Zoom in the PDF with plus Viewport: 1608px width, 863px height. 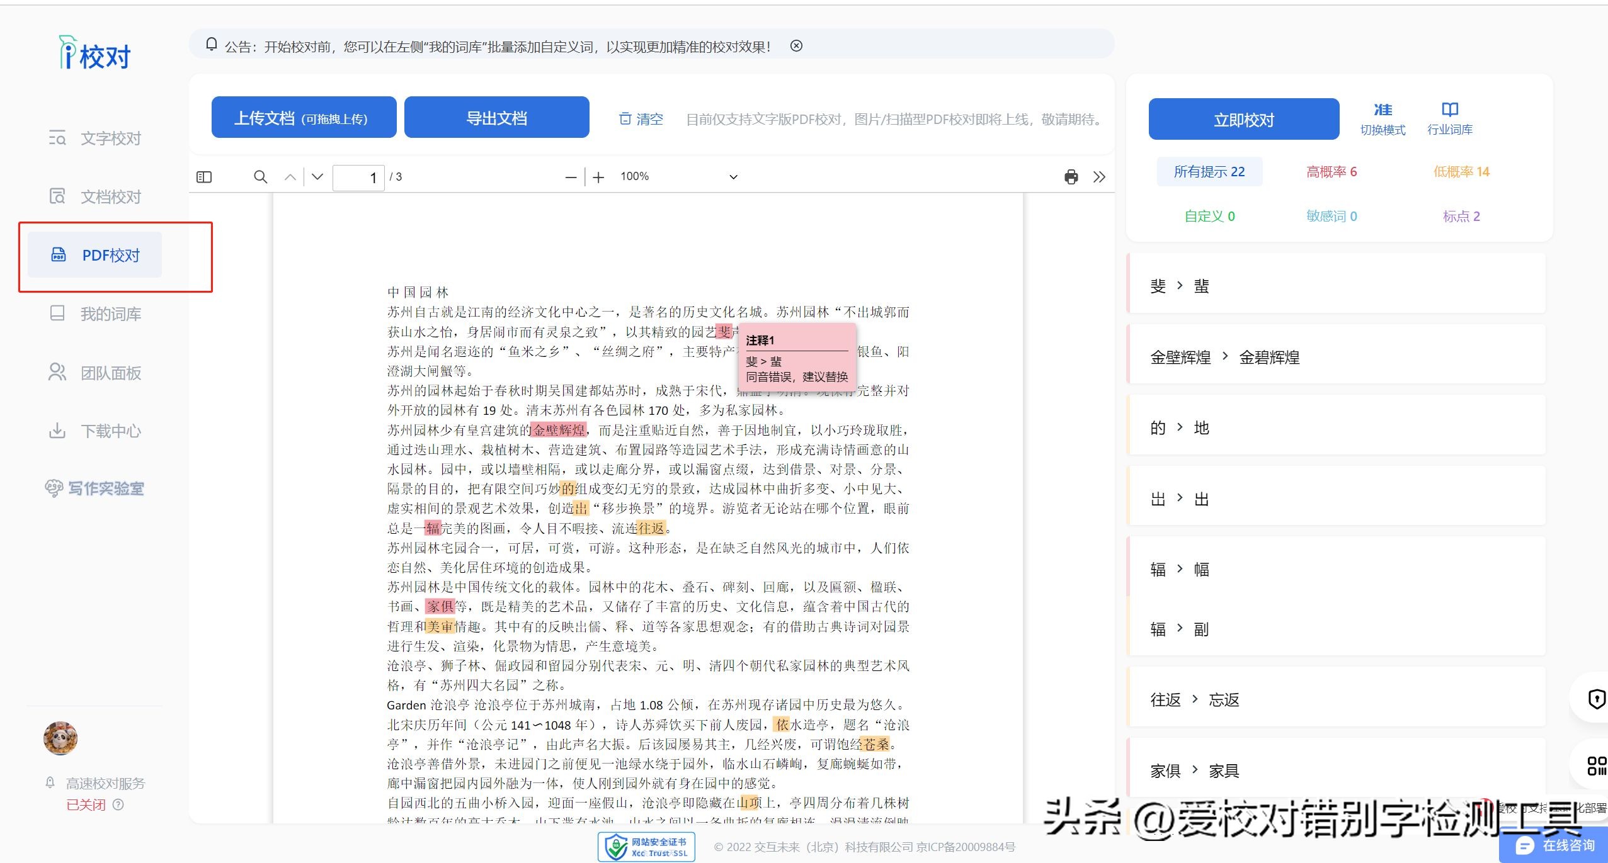(x=598, y=178)
